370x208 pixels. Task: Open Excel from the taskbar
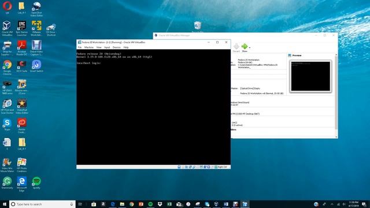tap(169, 204)
